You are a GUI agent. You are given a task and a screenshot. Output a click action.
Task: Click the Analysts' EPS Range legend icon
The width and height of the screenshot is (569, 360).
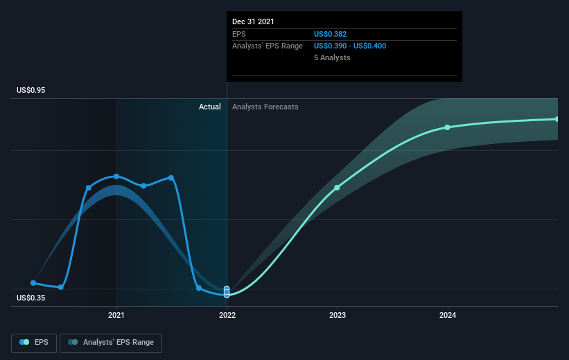click(x=73, y=342)
